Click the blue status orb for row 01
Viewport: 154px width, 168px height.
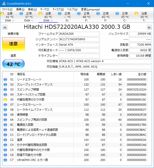tap(5, 80)
